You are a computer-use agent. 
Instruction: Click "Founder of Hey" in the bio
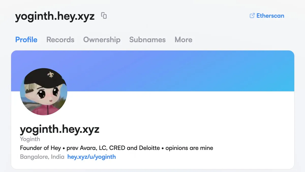pyautogui.click(x=40, y=148)
